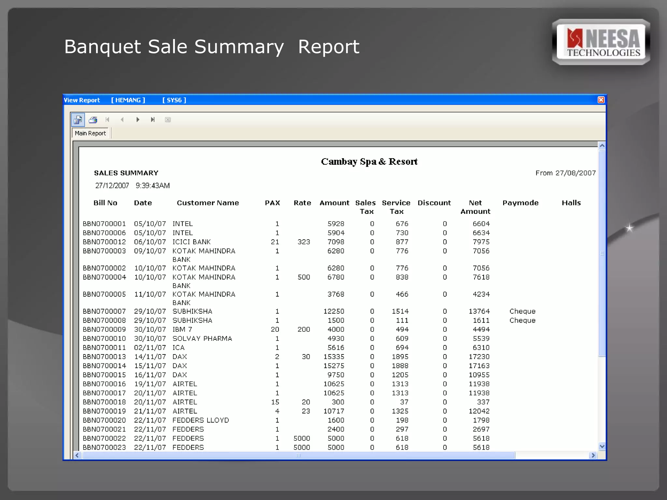Click bill number BBN0700012

[x=104, y=242]
